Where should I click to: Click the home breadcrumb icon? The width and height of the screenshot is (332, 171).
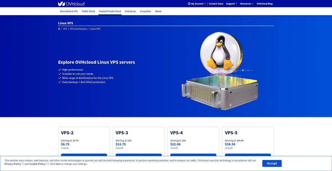59,29
